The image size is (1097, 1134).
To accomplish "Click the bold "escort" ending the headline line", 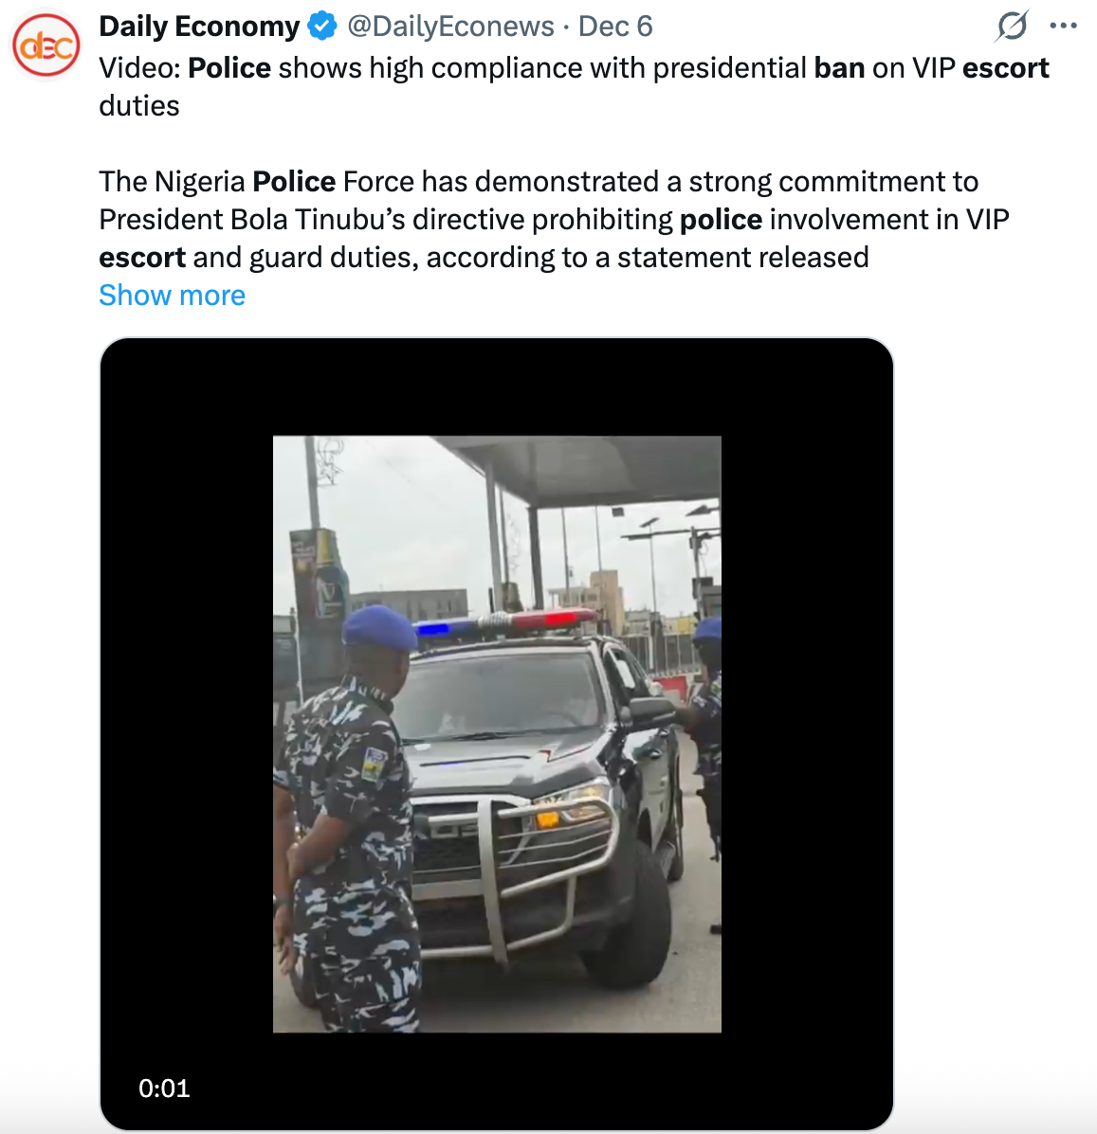I will (1005, 68).
